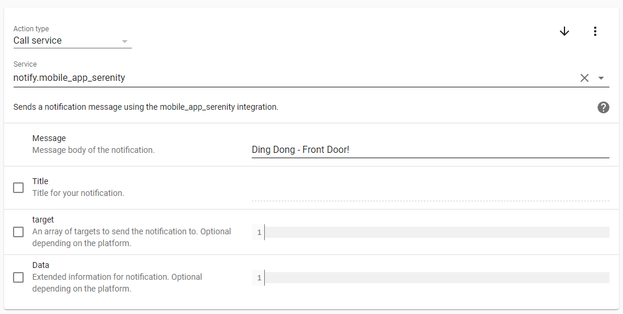Open the Action type dropdown arrow
This screenshot has height=314, width=623.
(x=125, y=41)
